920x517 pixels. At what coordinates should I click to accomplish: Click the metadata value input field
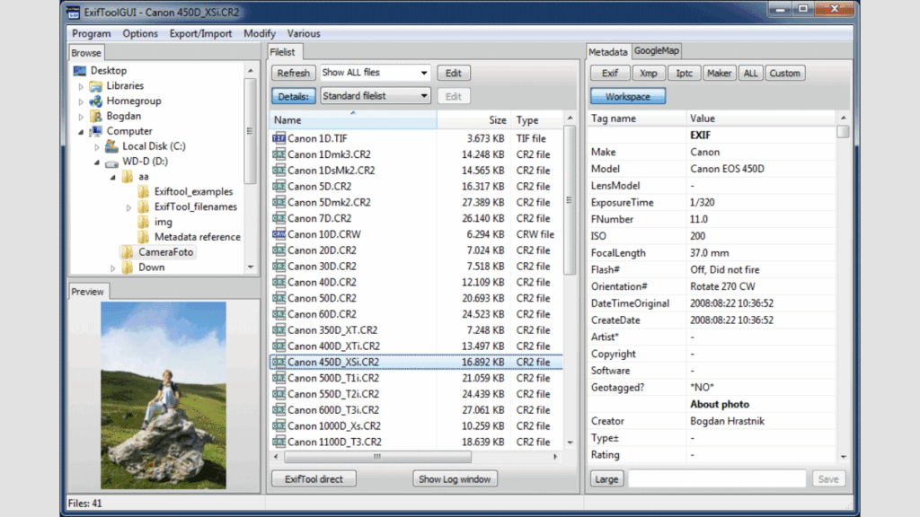coord(717,479)
